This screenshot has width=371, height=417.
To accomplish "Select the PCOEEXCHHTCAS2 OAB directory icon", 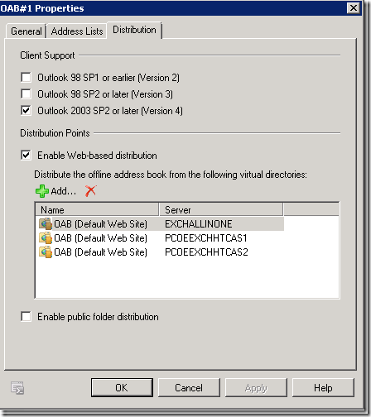I will pos(46,252).
